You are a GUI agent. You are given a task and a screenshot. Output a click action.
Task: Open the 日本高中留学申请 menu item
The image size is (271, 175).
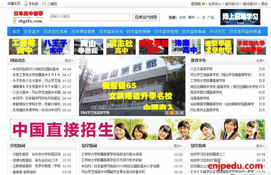tap(245, 31)
